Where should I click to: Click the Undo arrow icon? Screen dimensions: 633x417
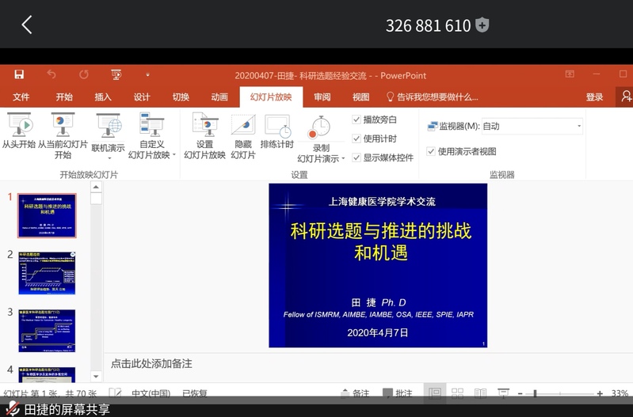point(51,75)
